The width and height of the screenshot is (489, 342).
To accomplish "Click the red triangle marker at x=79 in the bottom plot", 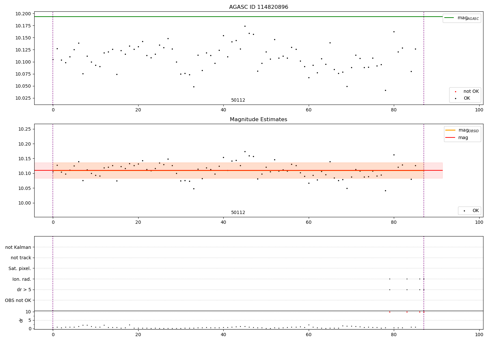I will [390, 312].
